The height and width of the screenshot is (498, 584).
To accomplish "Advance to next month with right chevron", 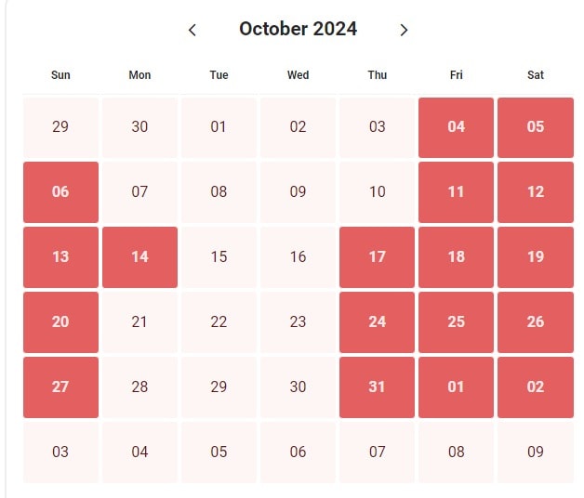I will [404, 30].
